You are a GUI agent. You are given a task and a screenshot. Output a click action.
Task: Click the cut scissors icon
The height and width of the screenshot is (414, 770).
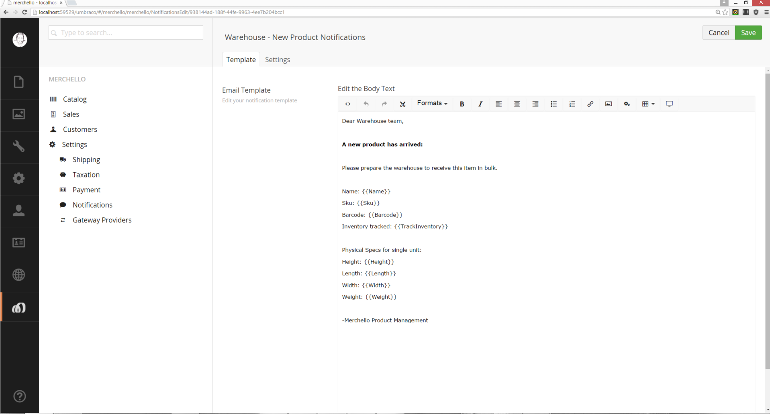pos(402,104)
